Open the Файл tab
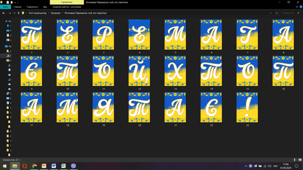 [x=5, y=7]
